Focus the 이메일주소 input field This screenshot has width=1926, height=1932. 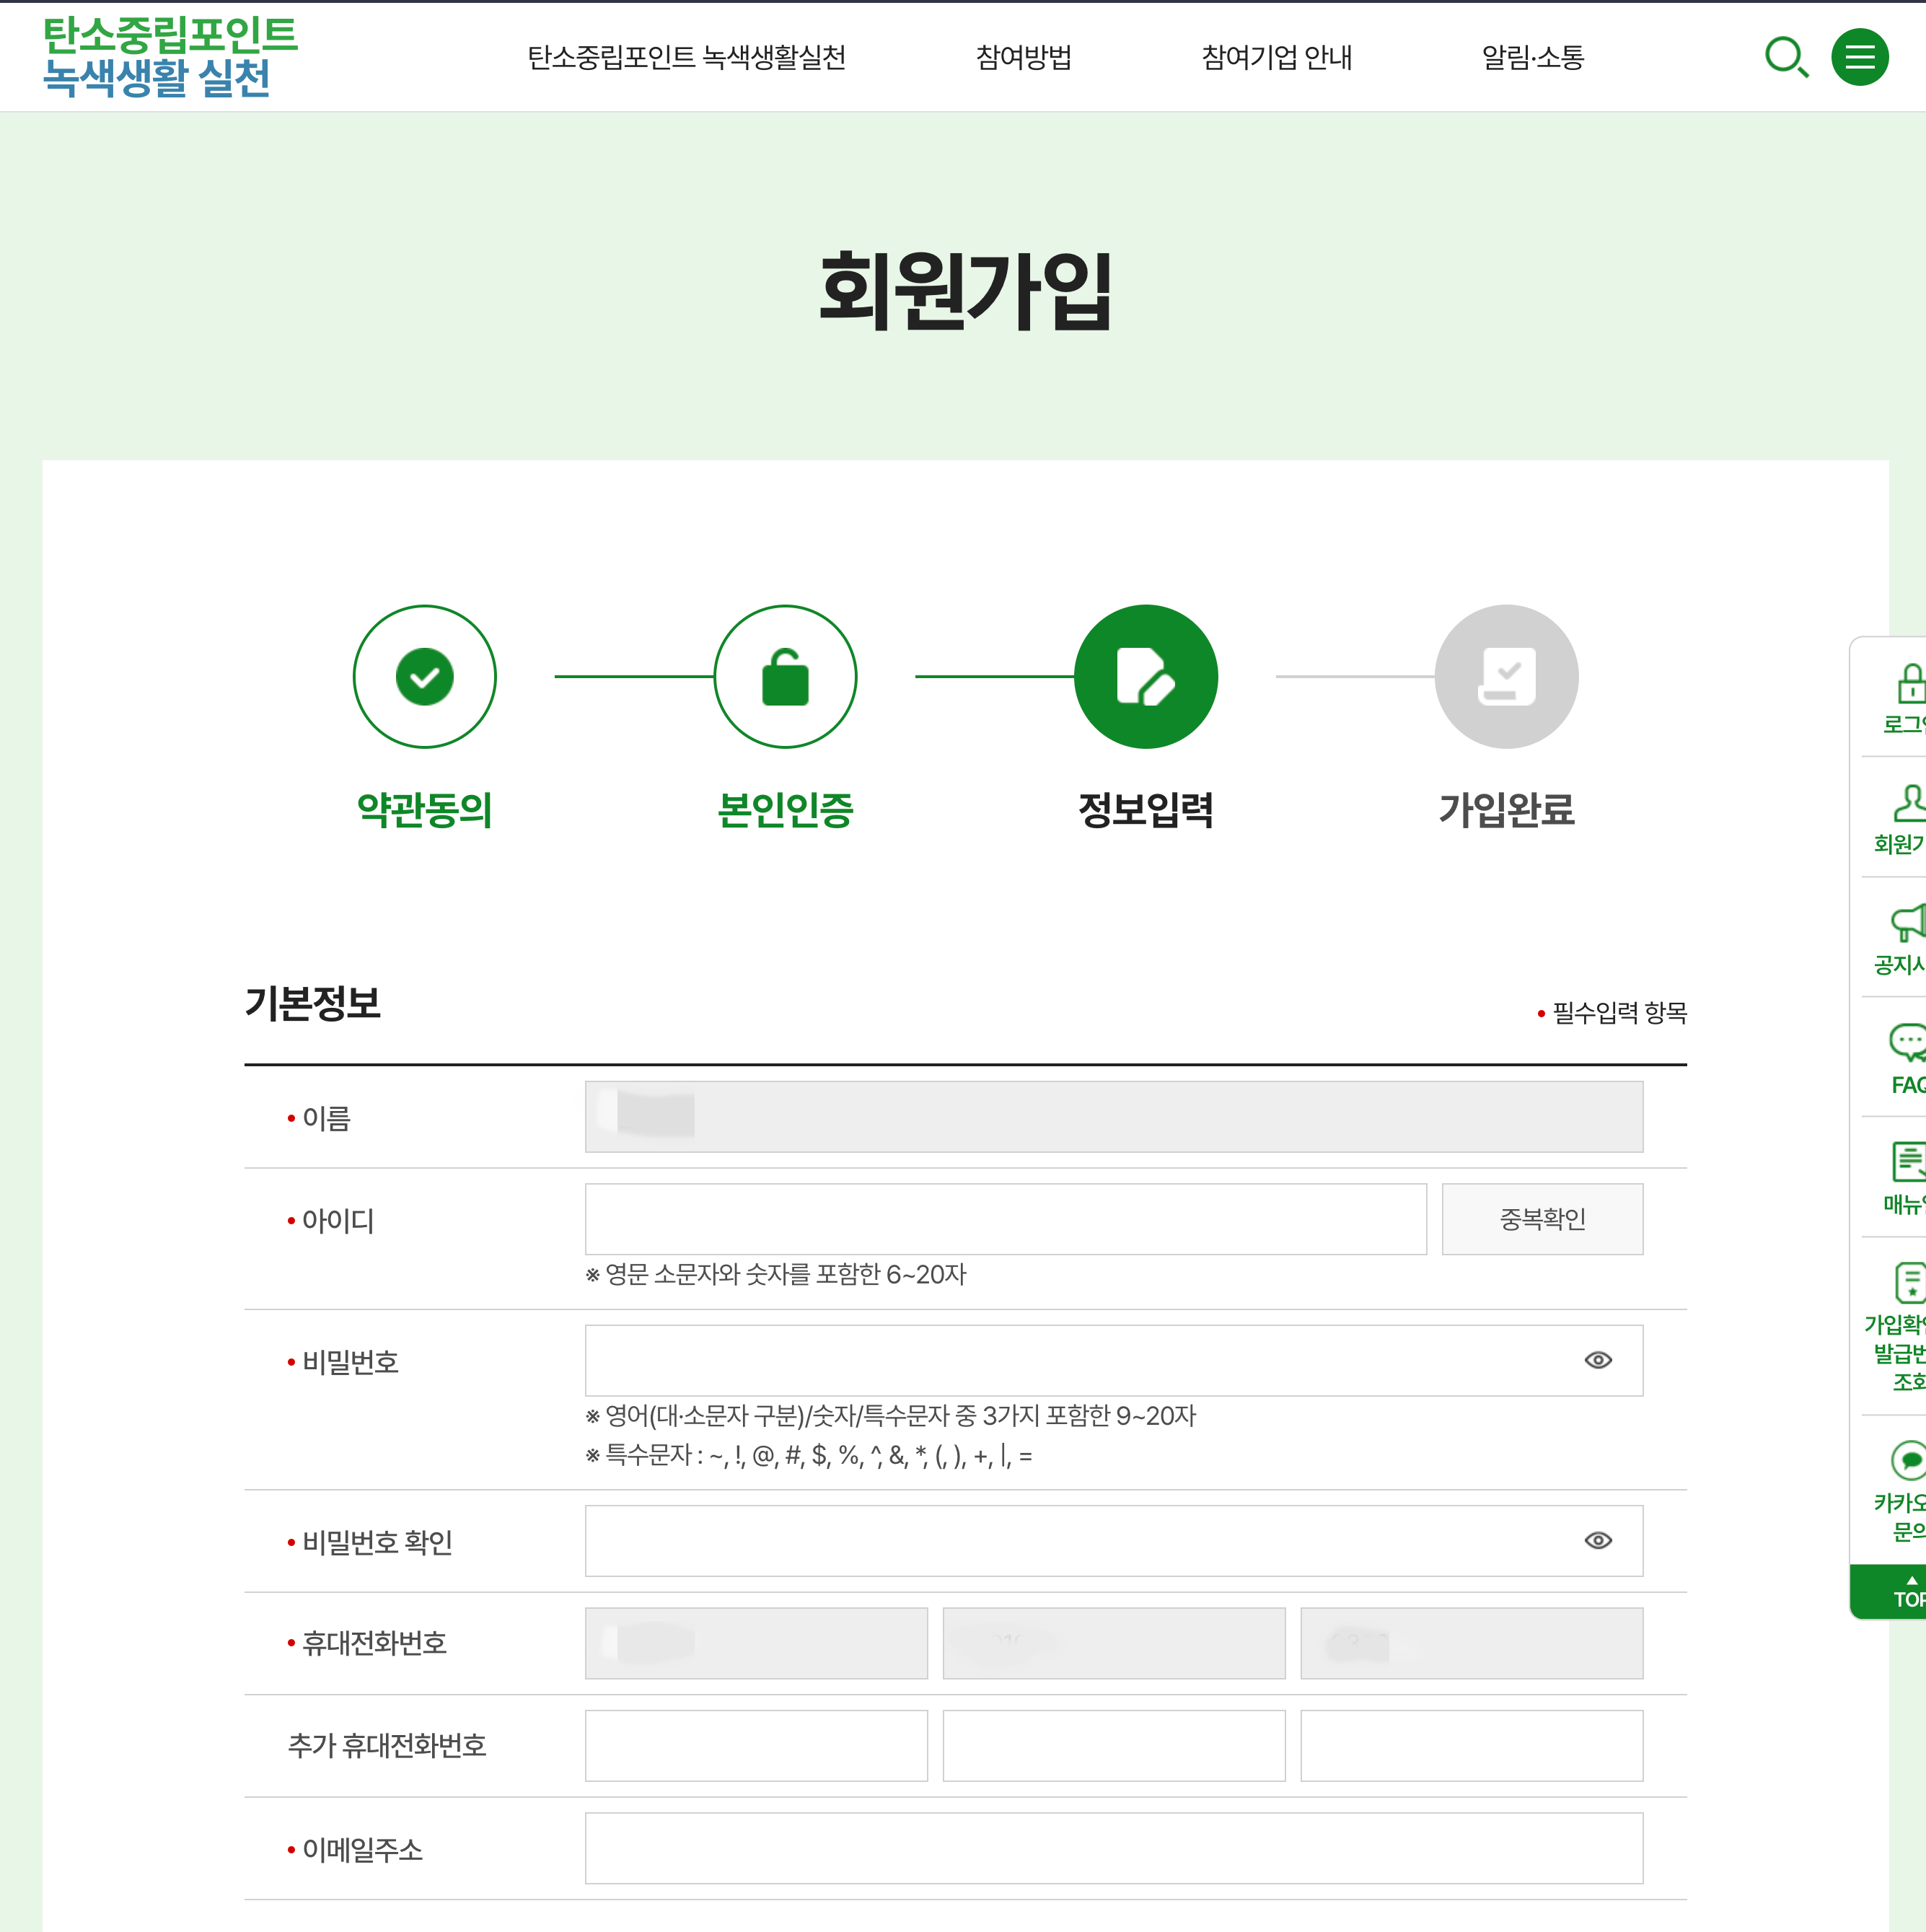1114,1848
